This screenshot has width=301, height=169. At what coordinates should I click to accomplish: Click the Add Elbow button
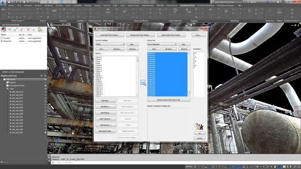coord(105,107)
